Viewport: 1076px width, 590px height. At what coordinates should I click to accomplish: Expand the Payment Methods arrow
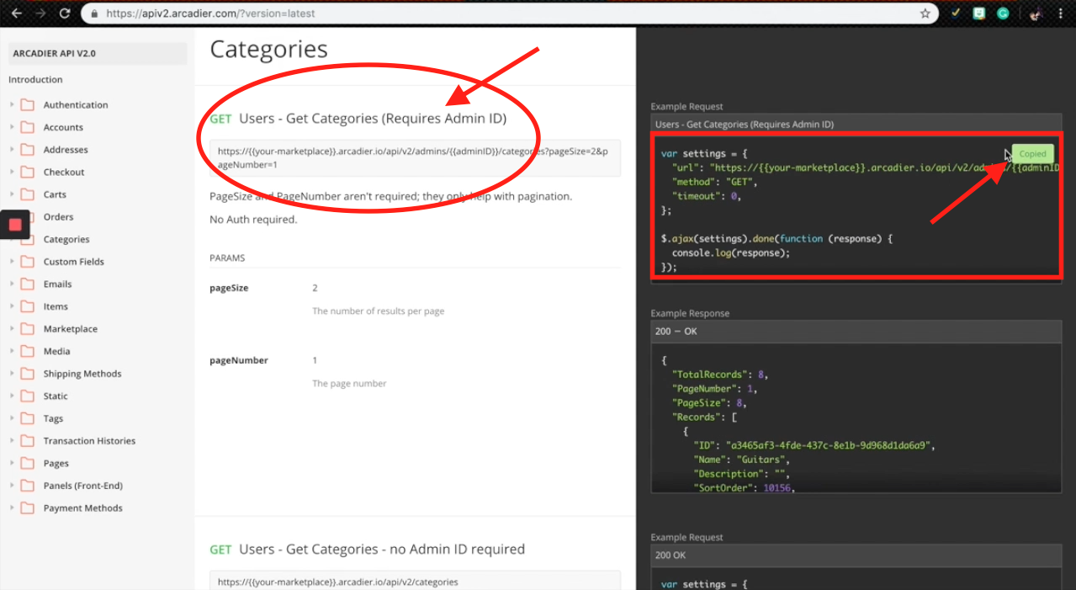click(x=12, y=508)
